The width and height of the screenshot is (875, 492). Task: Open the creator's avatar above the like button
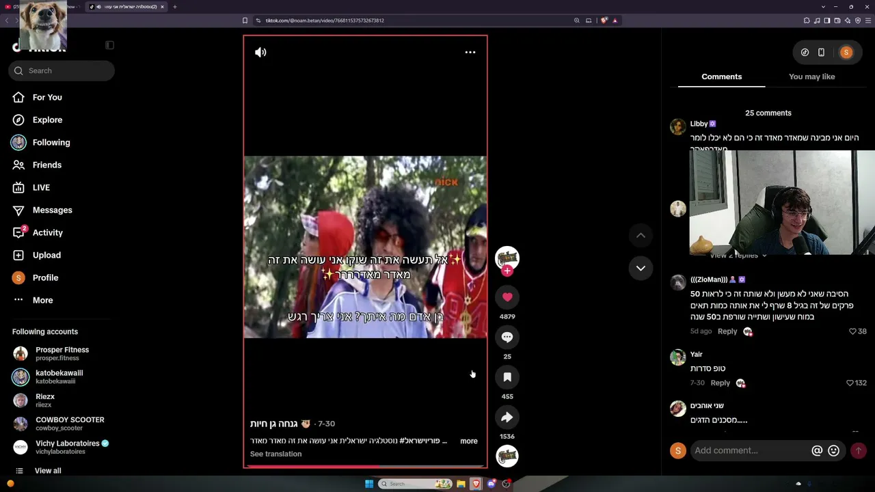507,258
